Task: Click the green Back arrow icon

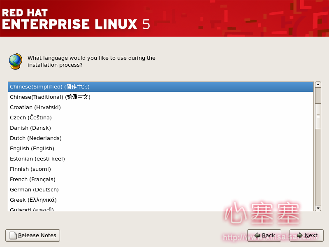Action: coord(257,235)
